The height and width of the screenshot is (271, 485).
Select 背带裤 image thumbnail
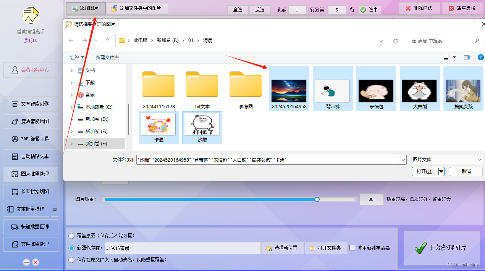click(333, 88)
